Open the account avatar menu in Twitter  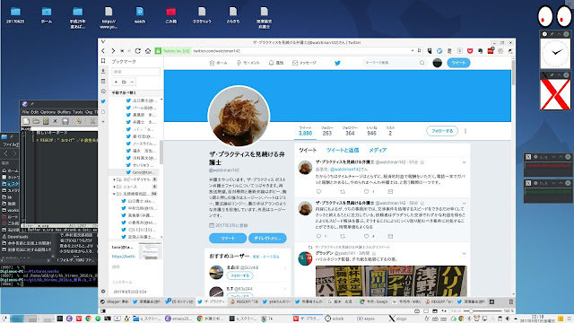437,63
